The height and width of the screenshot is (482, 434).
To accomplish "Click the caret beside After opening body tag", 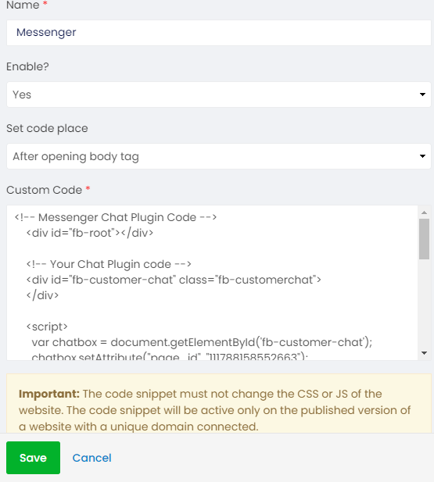I will click(422, 156).
